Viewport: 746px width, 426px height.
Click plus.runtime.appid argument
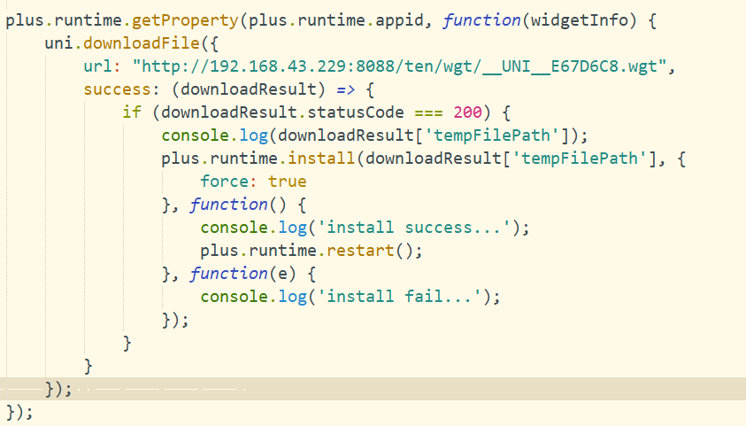tap(336, 20)
